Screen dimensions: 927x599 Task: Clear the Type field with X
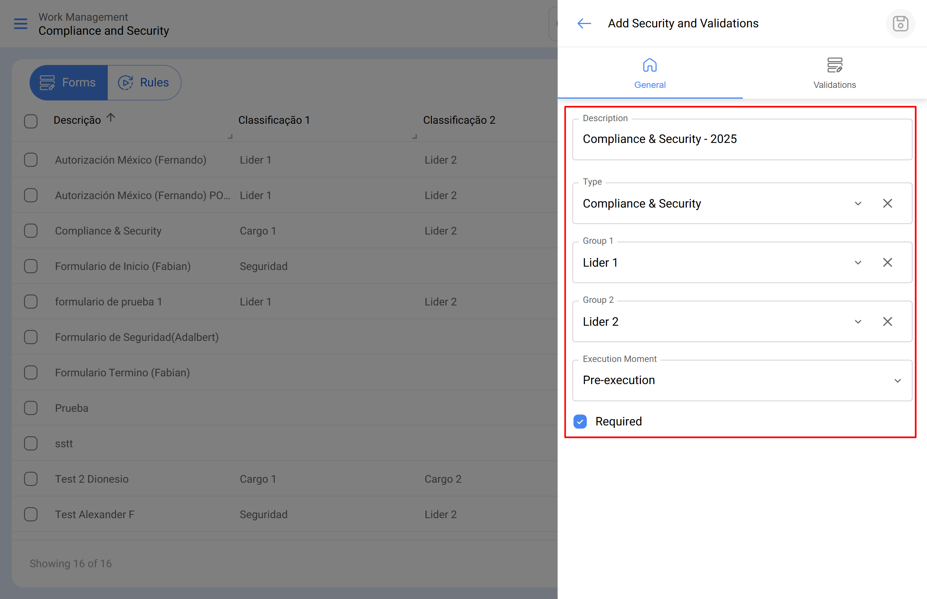coord(887,203)
